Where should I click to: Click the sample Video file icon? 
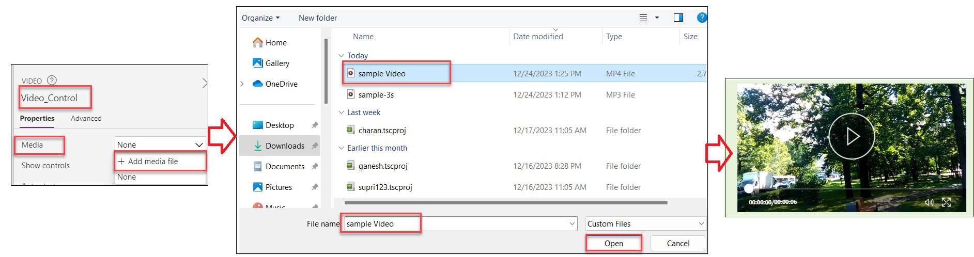click(351, 73)
